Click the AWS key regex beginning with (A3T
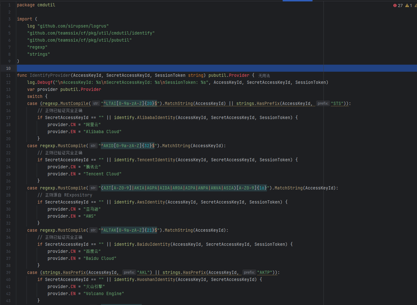 pos(184,188)
